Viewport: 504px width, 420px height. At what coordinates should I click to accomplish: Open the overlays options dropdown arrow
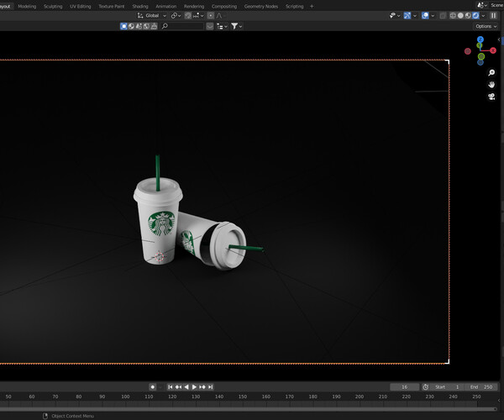pos(433,15)
